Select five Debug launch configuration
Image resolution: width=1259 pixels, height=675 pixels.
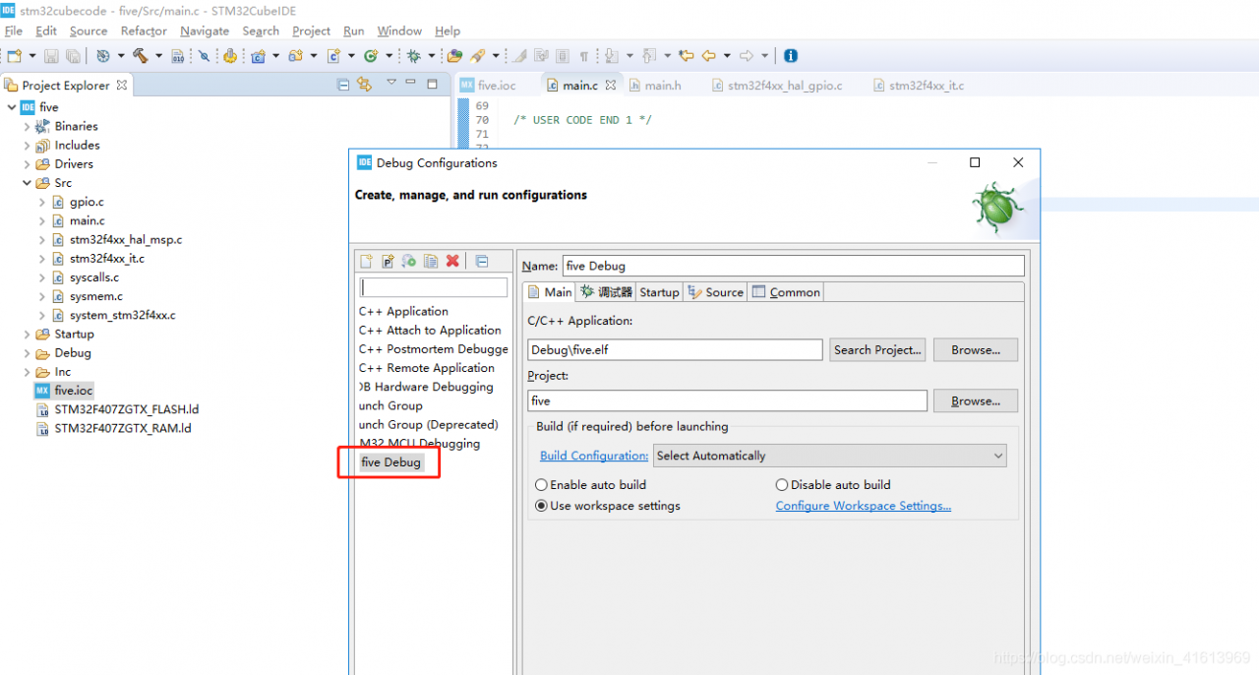pyautogui.click(x=391, y=462)
